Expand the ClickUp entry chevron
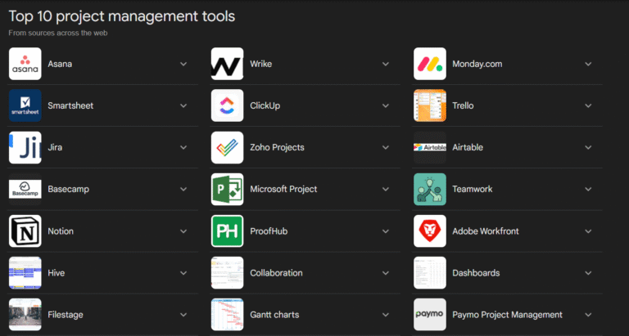The height and width of the screenshot is (336, 629). point(386,105)
